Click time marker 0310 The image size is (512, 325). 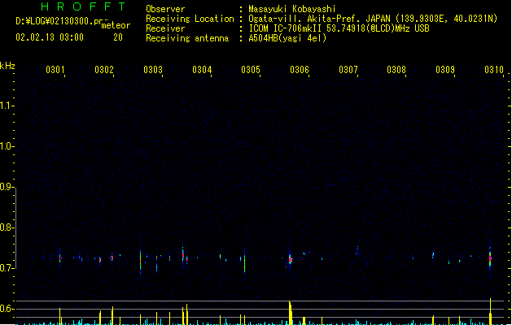click(x=494, y=70)
